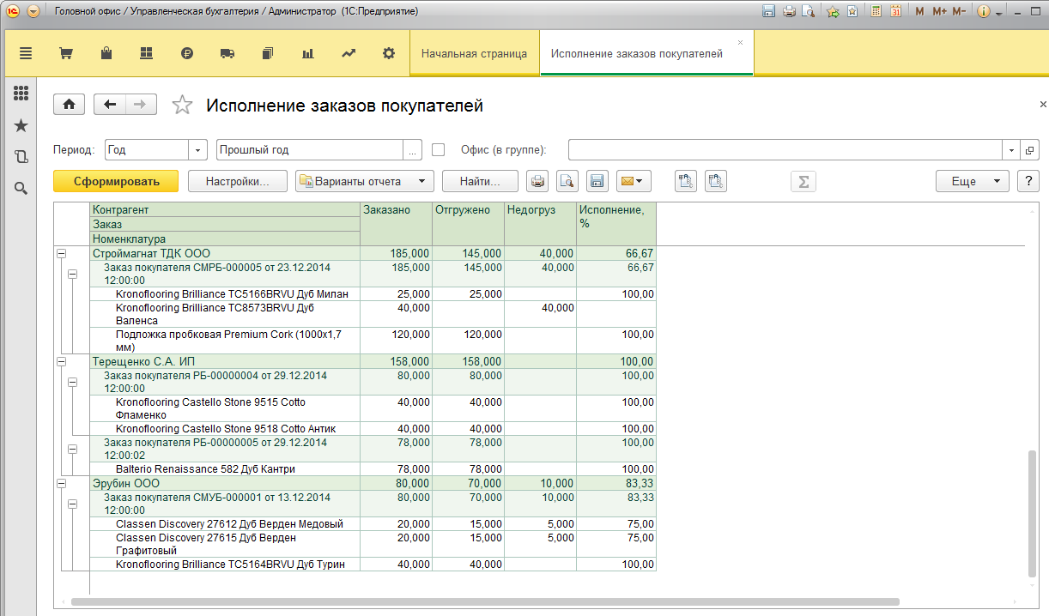This screenshot has height=616, width=1049.
Task: Open the period type dropdown showing Год
Action: [x=198, y=149]
